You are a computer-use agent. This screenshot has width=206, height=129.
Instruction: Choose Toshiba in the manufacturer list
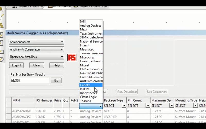click(91, 101)
